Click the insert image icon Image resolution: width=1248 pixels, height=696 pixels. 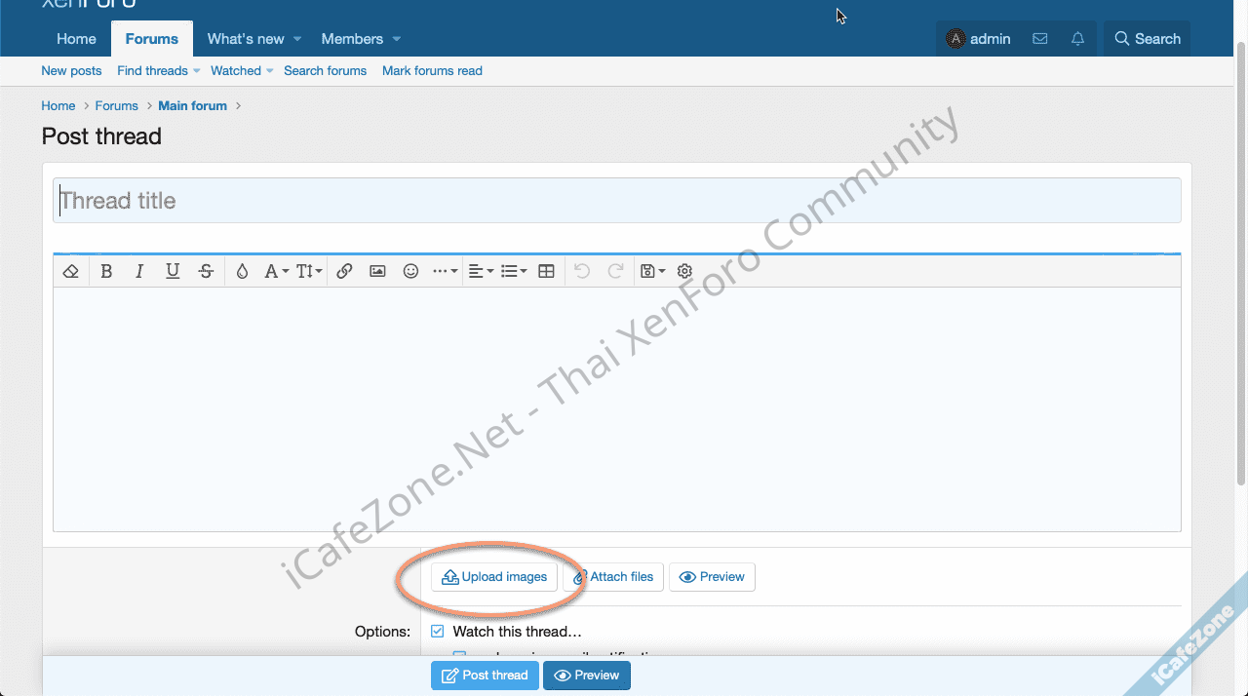377,272
